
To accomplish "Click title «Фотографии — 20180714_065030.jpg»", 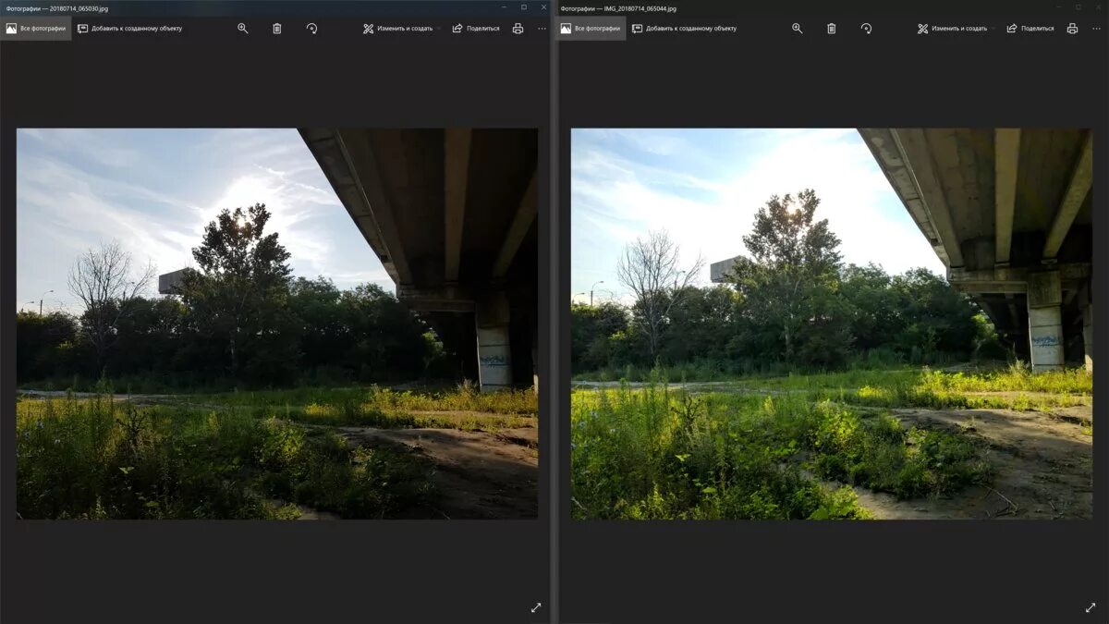I will click(x=57, y=8).
